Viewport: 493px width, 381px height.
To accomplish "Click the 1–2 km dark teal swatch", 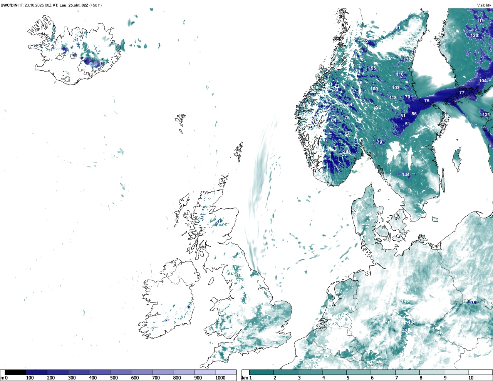I will click(262, 372).
